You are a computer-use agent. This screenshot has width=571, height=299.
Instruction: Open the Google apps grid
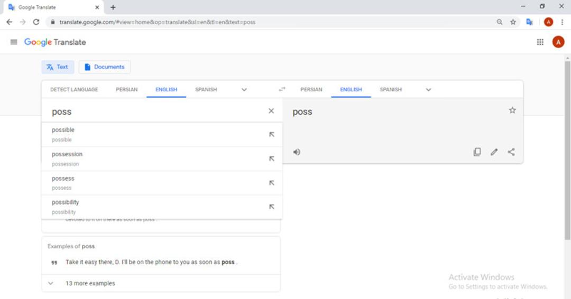(540, 42)
